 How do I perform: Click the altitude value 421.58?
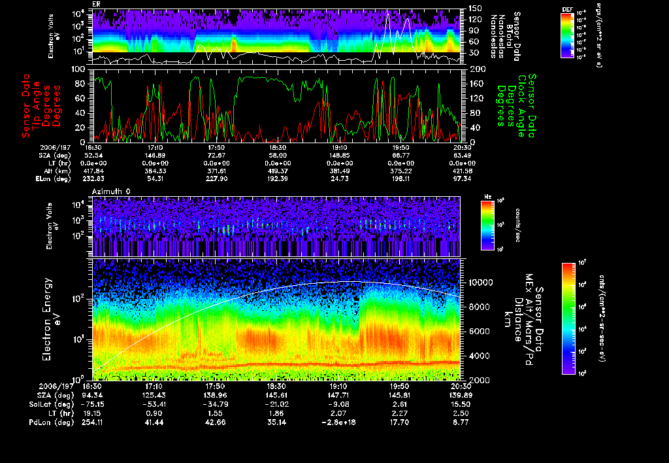point(463,171)
